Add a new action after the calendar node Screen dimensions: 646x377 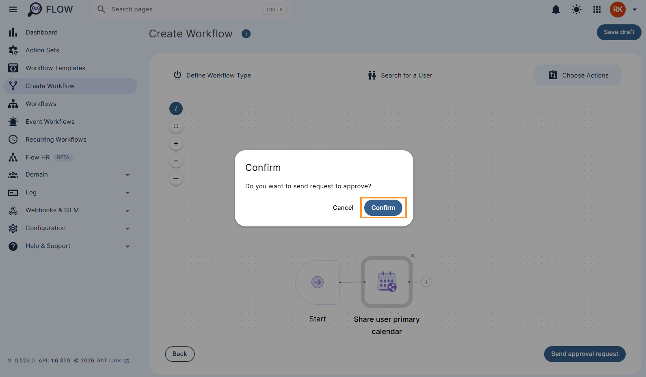tap(426, 282)
